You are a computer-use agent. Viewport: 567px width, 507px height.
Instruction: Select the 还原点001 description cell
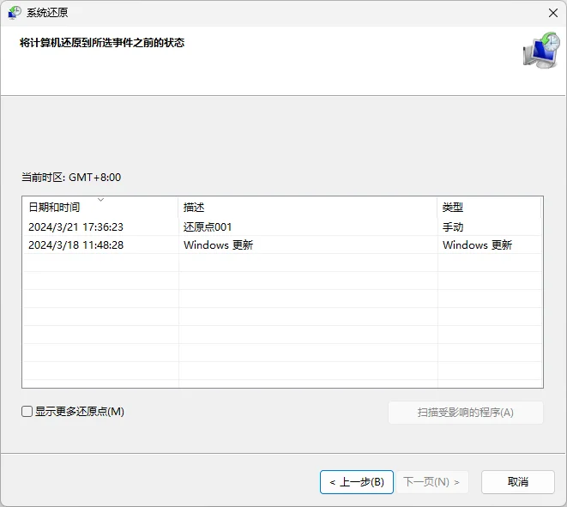pyautogui.click(x=208, y=227)
